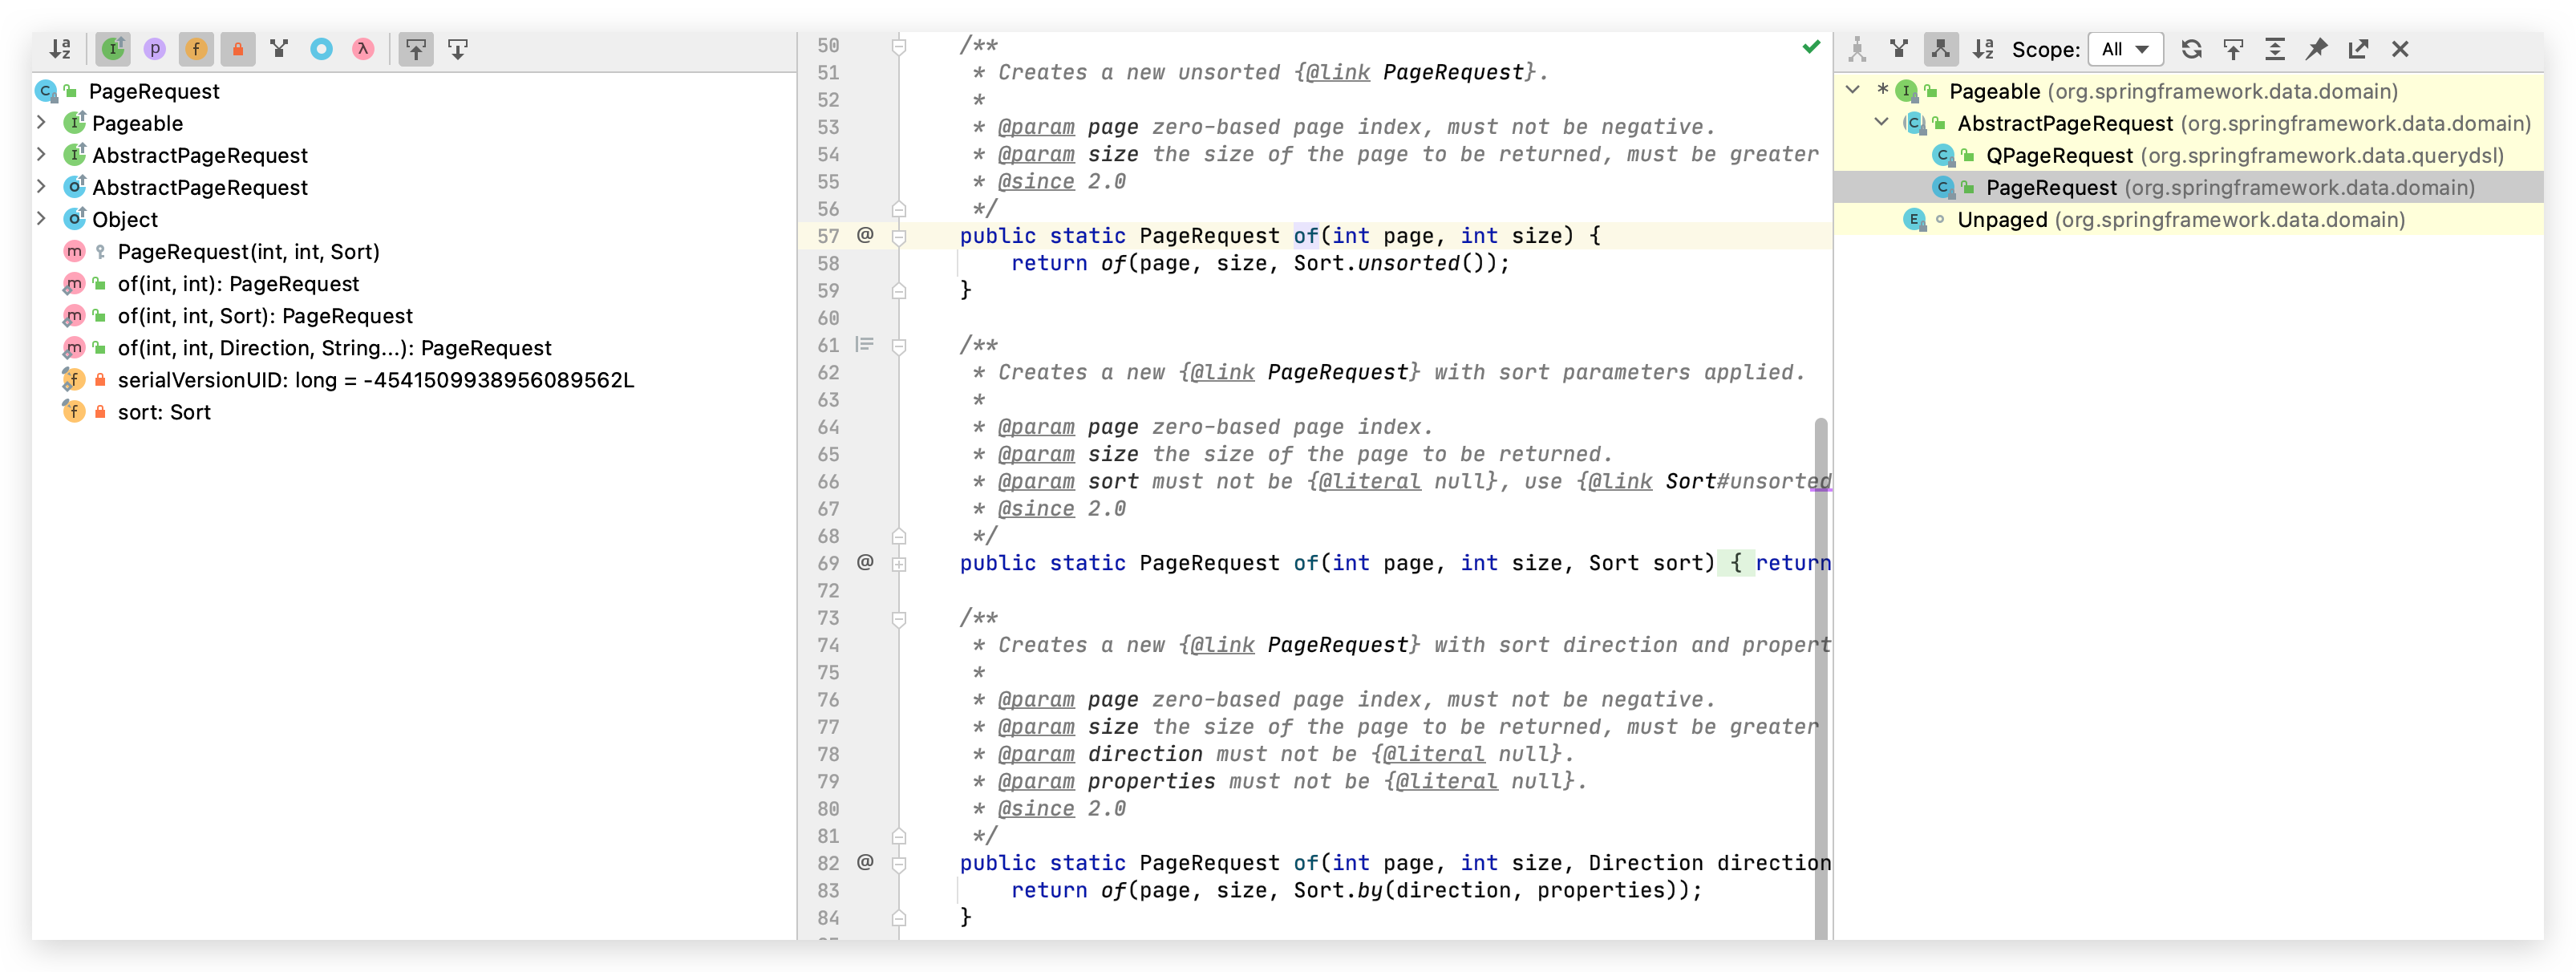
Task: Sort structure members alphabetically
Action: 60,49
